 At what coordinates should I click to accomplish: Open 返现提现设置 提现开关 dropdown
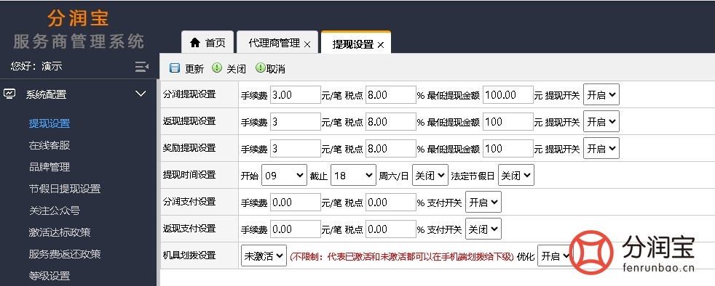(601, 121)
